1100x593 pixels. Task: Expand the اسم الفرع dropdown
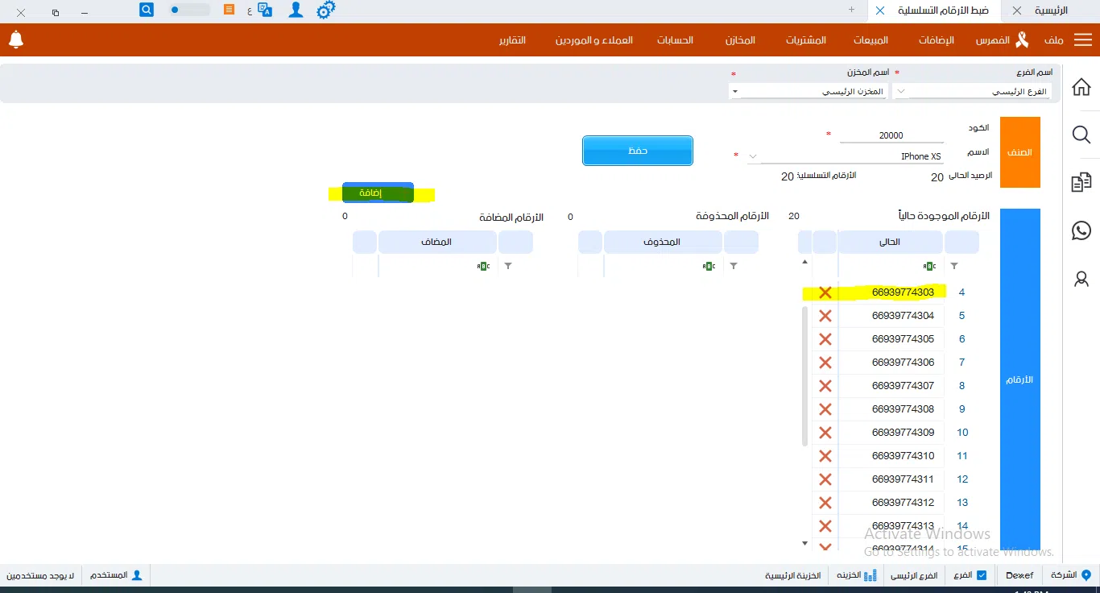[x=901, y=92]
